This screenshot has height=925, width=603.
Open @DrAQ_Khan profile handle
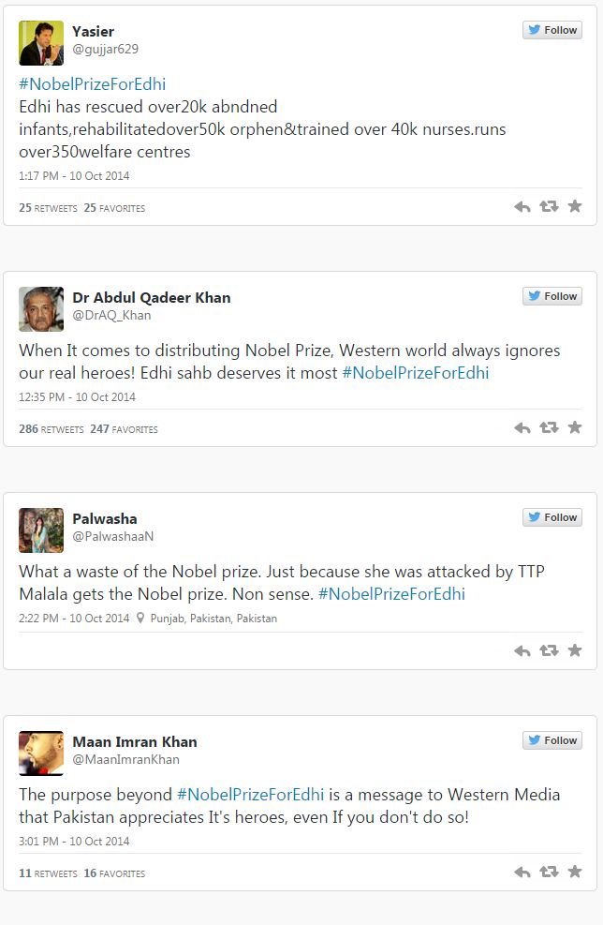[111, 316]
